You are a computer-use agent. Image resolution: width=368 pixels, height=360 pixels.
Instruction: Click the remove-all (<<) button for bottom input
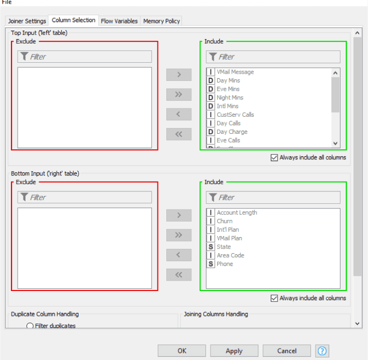179,274
